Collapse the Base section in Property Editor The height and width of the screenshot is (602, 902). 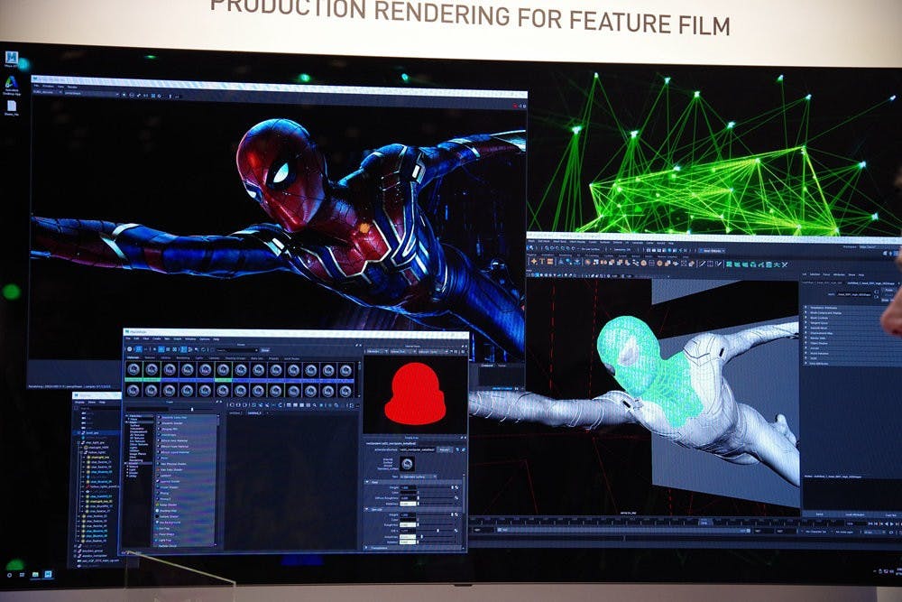[371, 481]
